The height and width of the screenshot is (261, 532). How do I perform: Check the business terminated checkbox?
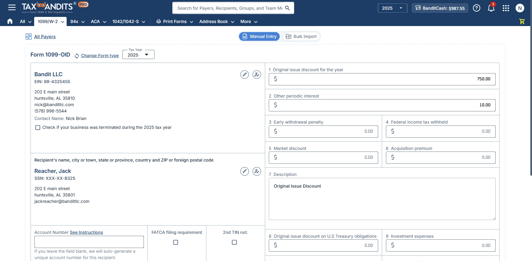(38, 127)
